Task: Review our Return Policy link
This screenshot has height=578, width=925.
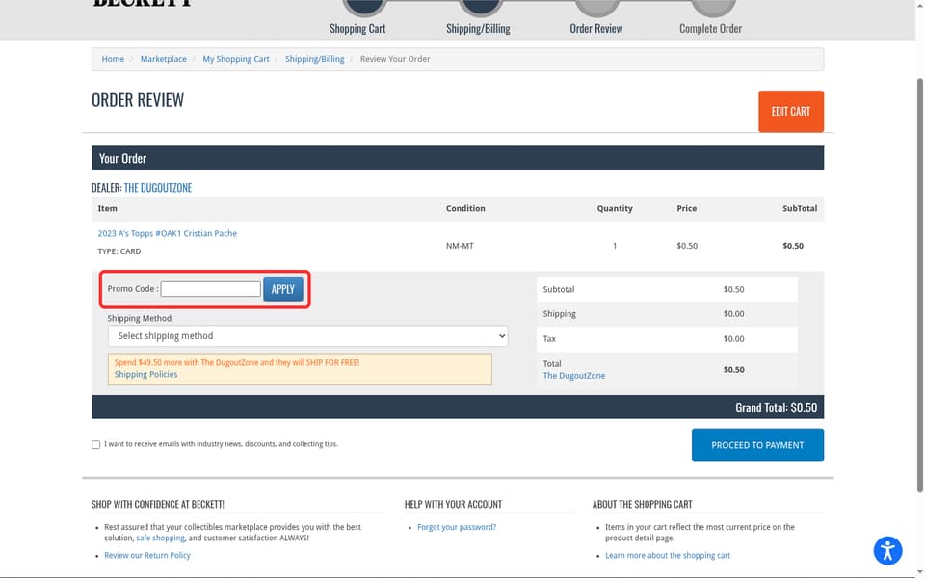Action: pos(146,556)
